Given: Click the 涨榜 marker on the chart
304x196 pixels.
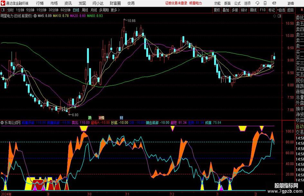Looking at the screenshot, I should pyautogui.click(x=101, y=118).
